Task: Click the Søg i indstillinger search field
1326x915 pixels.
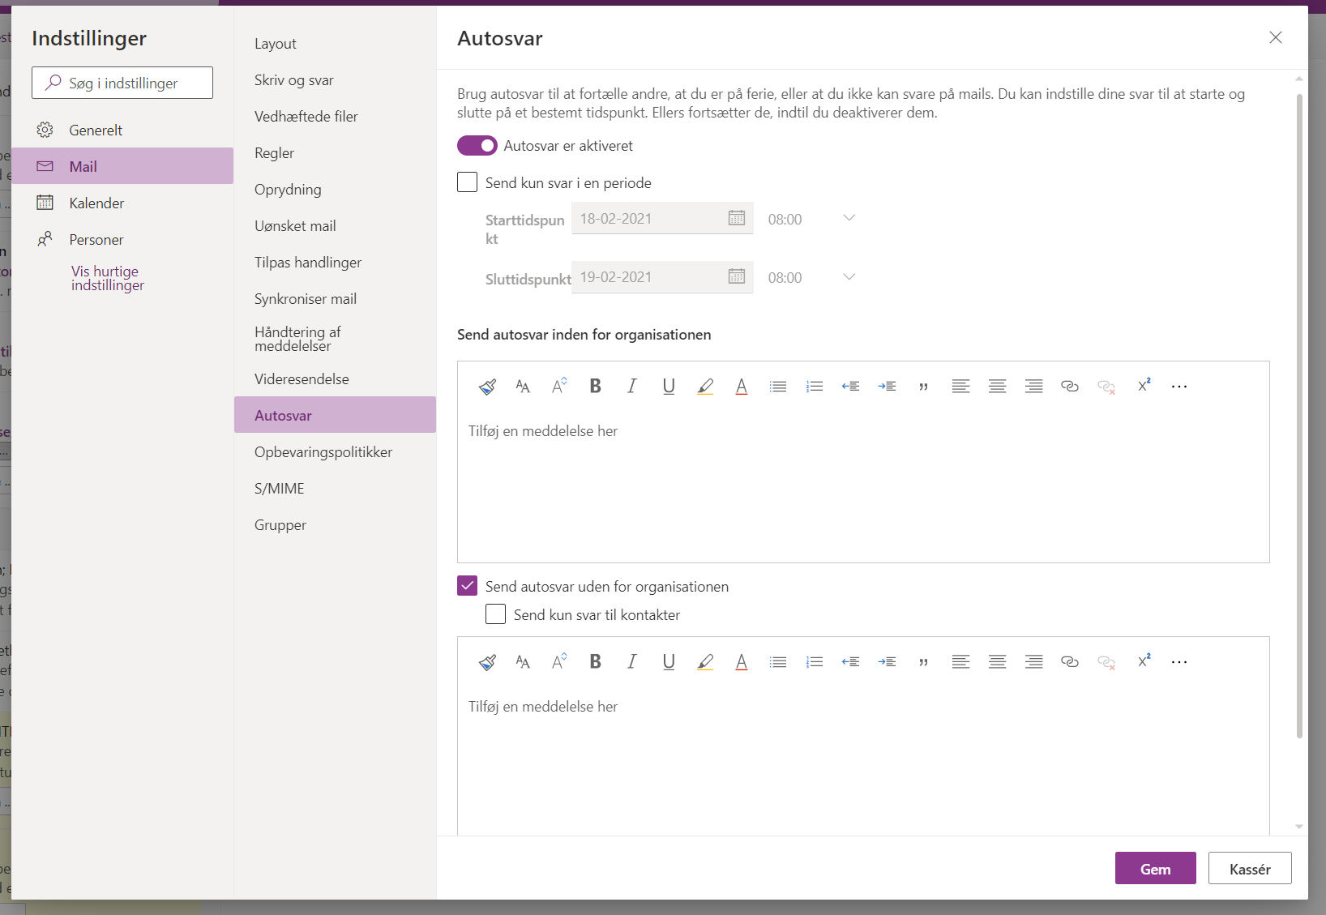Action: (122, 83)
